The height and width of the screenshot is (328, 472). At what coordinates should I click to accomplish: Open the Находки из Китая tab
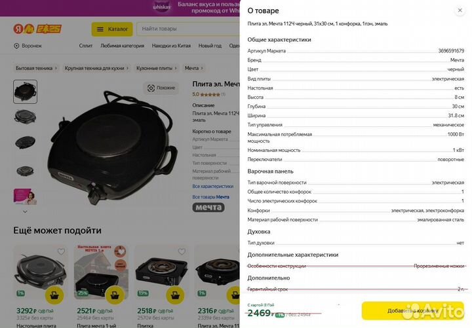(171, 46)
